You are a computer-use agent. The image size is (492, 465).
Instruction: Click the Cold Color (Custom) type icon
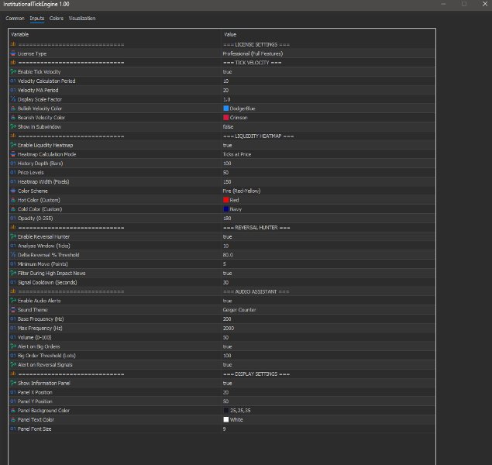[13, 209]
